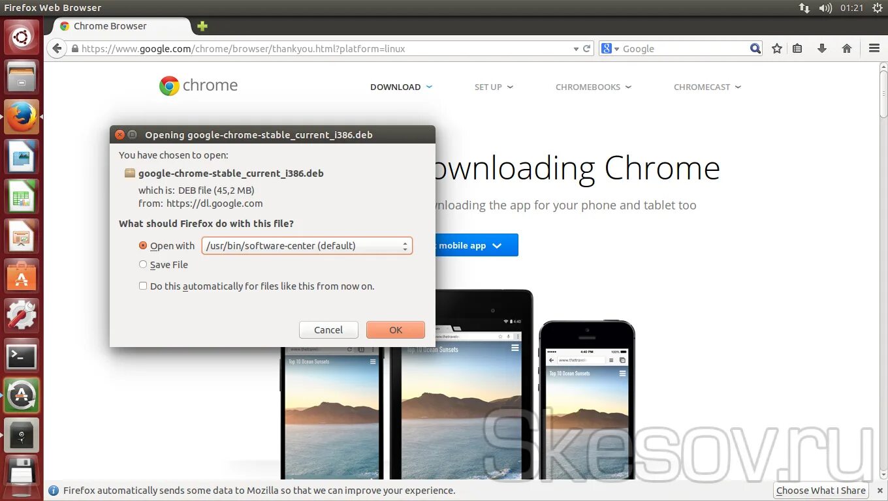This screenshot has width=888, height=501.
Task: Expand SET UP menu on Chrome page
Action: (494, 87)
